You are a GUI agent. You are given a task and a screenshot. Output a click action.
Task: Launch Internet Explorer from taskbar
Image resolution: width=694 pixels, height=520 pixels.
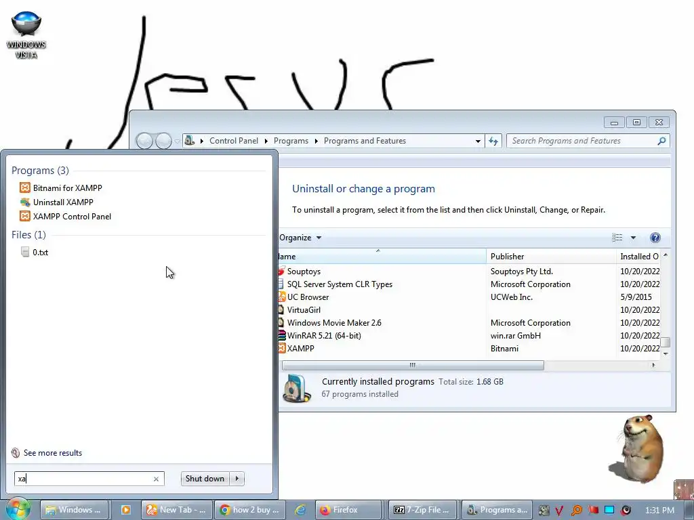point(300,510)
